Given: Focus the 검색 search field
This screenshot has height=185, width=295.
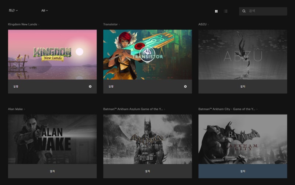Looking at the screenshot, I should [263, 11].
